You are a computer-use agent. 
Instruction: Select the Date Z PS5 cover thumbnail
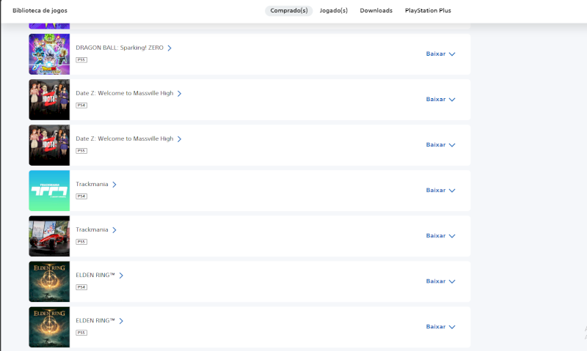49,145
